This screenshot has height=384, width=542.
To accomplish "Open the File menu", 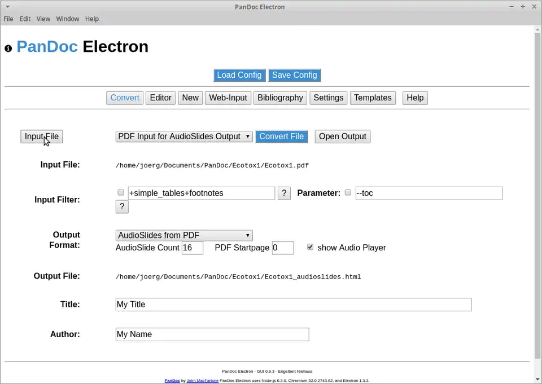I will (8, 19).
